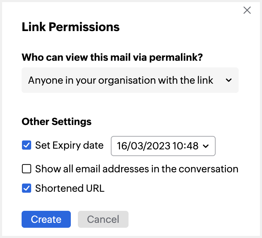The image size is (262, 238).
Task: Click the 16/03/2023 10:48 date value
Action: coord(158,146)
